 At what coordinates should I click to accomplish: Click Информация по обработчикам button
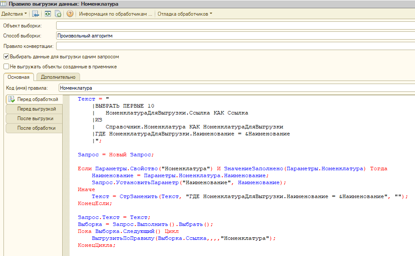point(115,14)
